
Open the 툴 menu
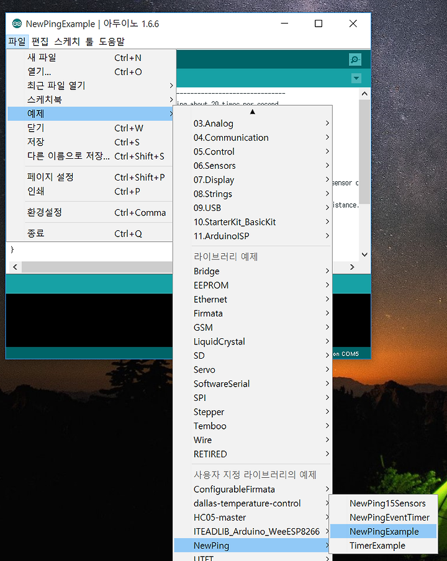click(x=89, y=42)
